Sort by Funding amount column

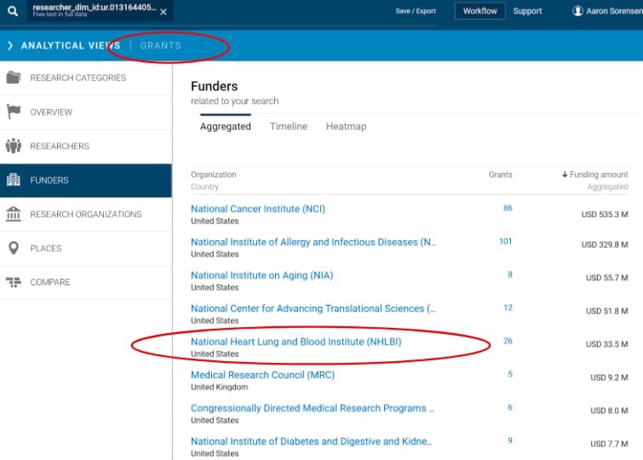pos(595,175)
